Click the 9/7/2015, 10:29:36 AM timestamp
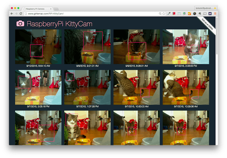The height and width of the screenshot is (158, 227). tap(186, 107)
